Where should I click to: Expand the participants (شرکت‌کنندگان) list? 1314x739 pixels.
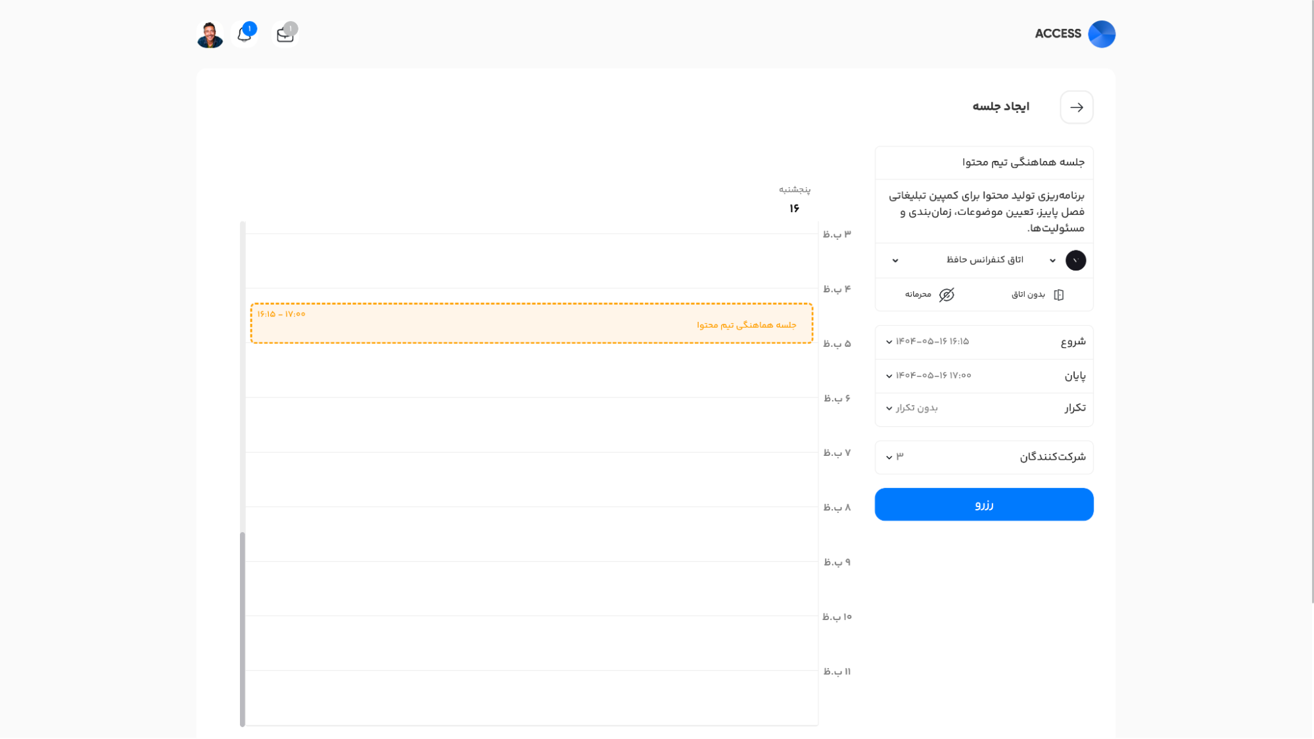(894, 457)
